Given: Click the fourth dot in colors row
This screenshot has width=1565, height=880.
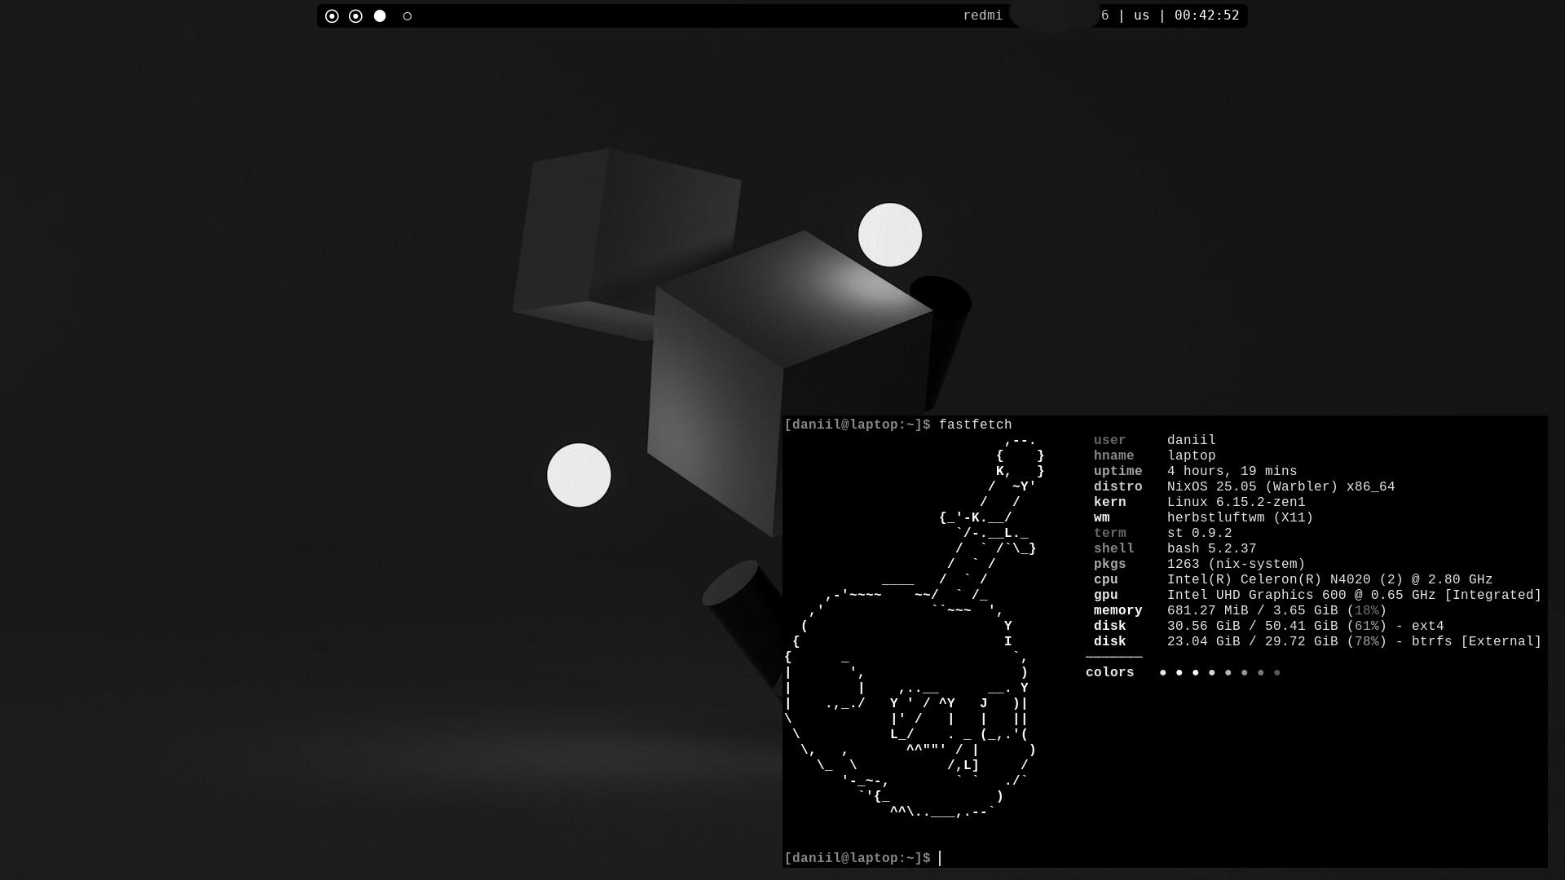Looking at the screenshot, I should click(1212, 673).
